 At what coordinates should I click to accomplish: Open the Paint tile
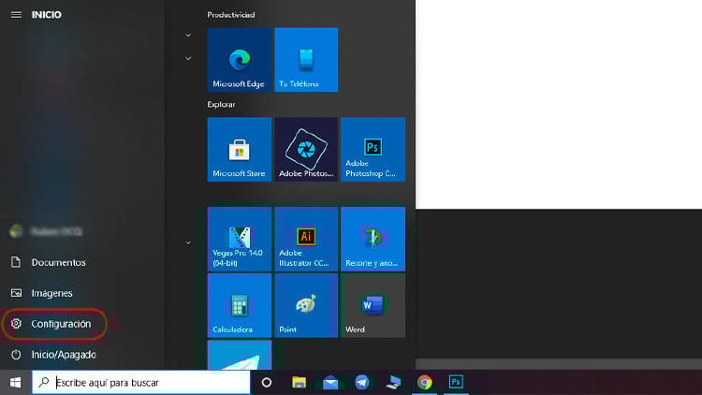pos(306,305)
